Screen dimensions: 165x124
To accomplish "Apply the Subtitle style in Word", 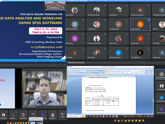I will (132, 72).
